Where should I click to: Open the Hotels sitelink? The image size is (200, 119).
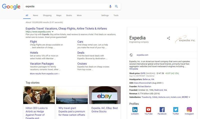34,53
